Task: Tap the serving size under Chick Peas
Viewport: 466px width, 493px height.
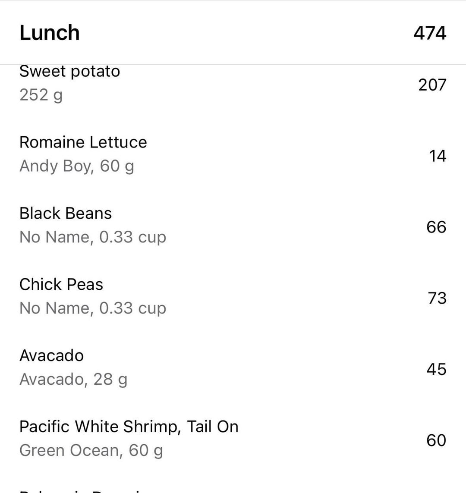Action: pyautogui.click(x=92, y=308)
